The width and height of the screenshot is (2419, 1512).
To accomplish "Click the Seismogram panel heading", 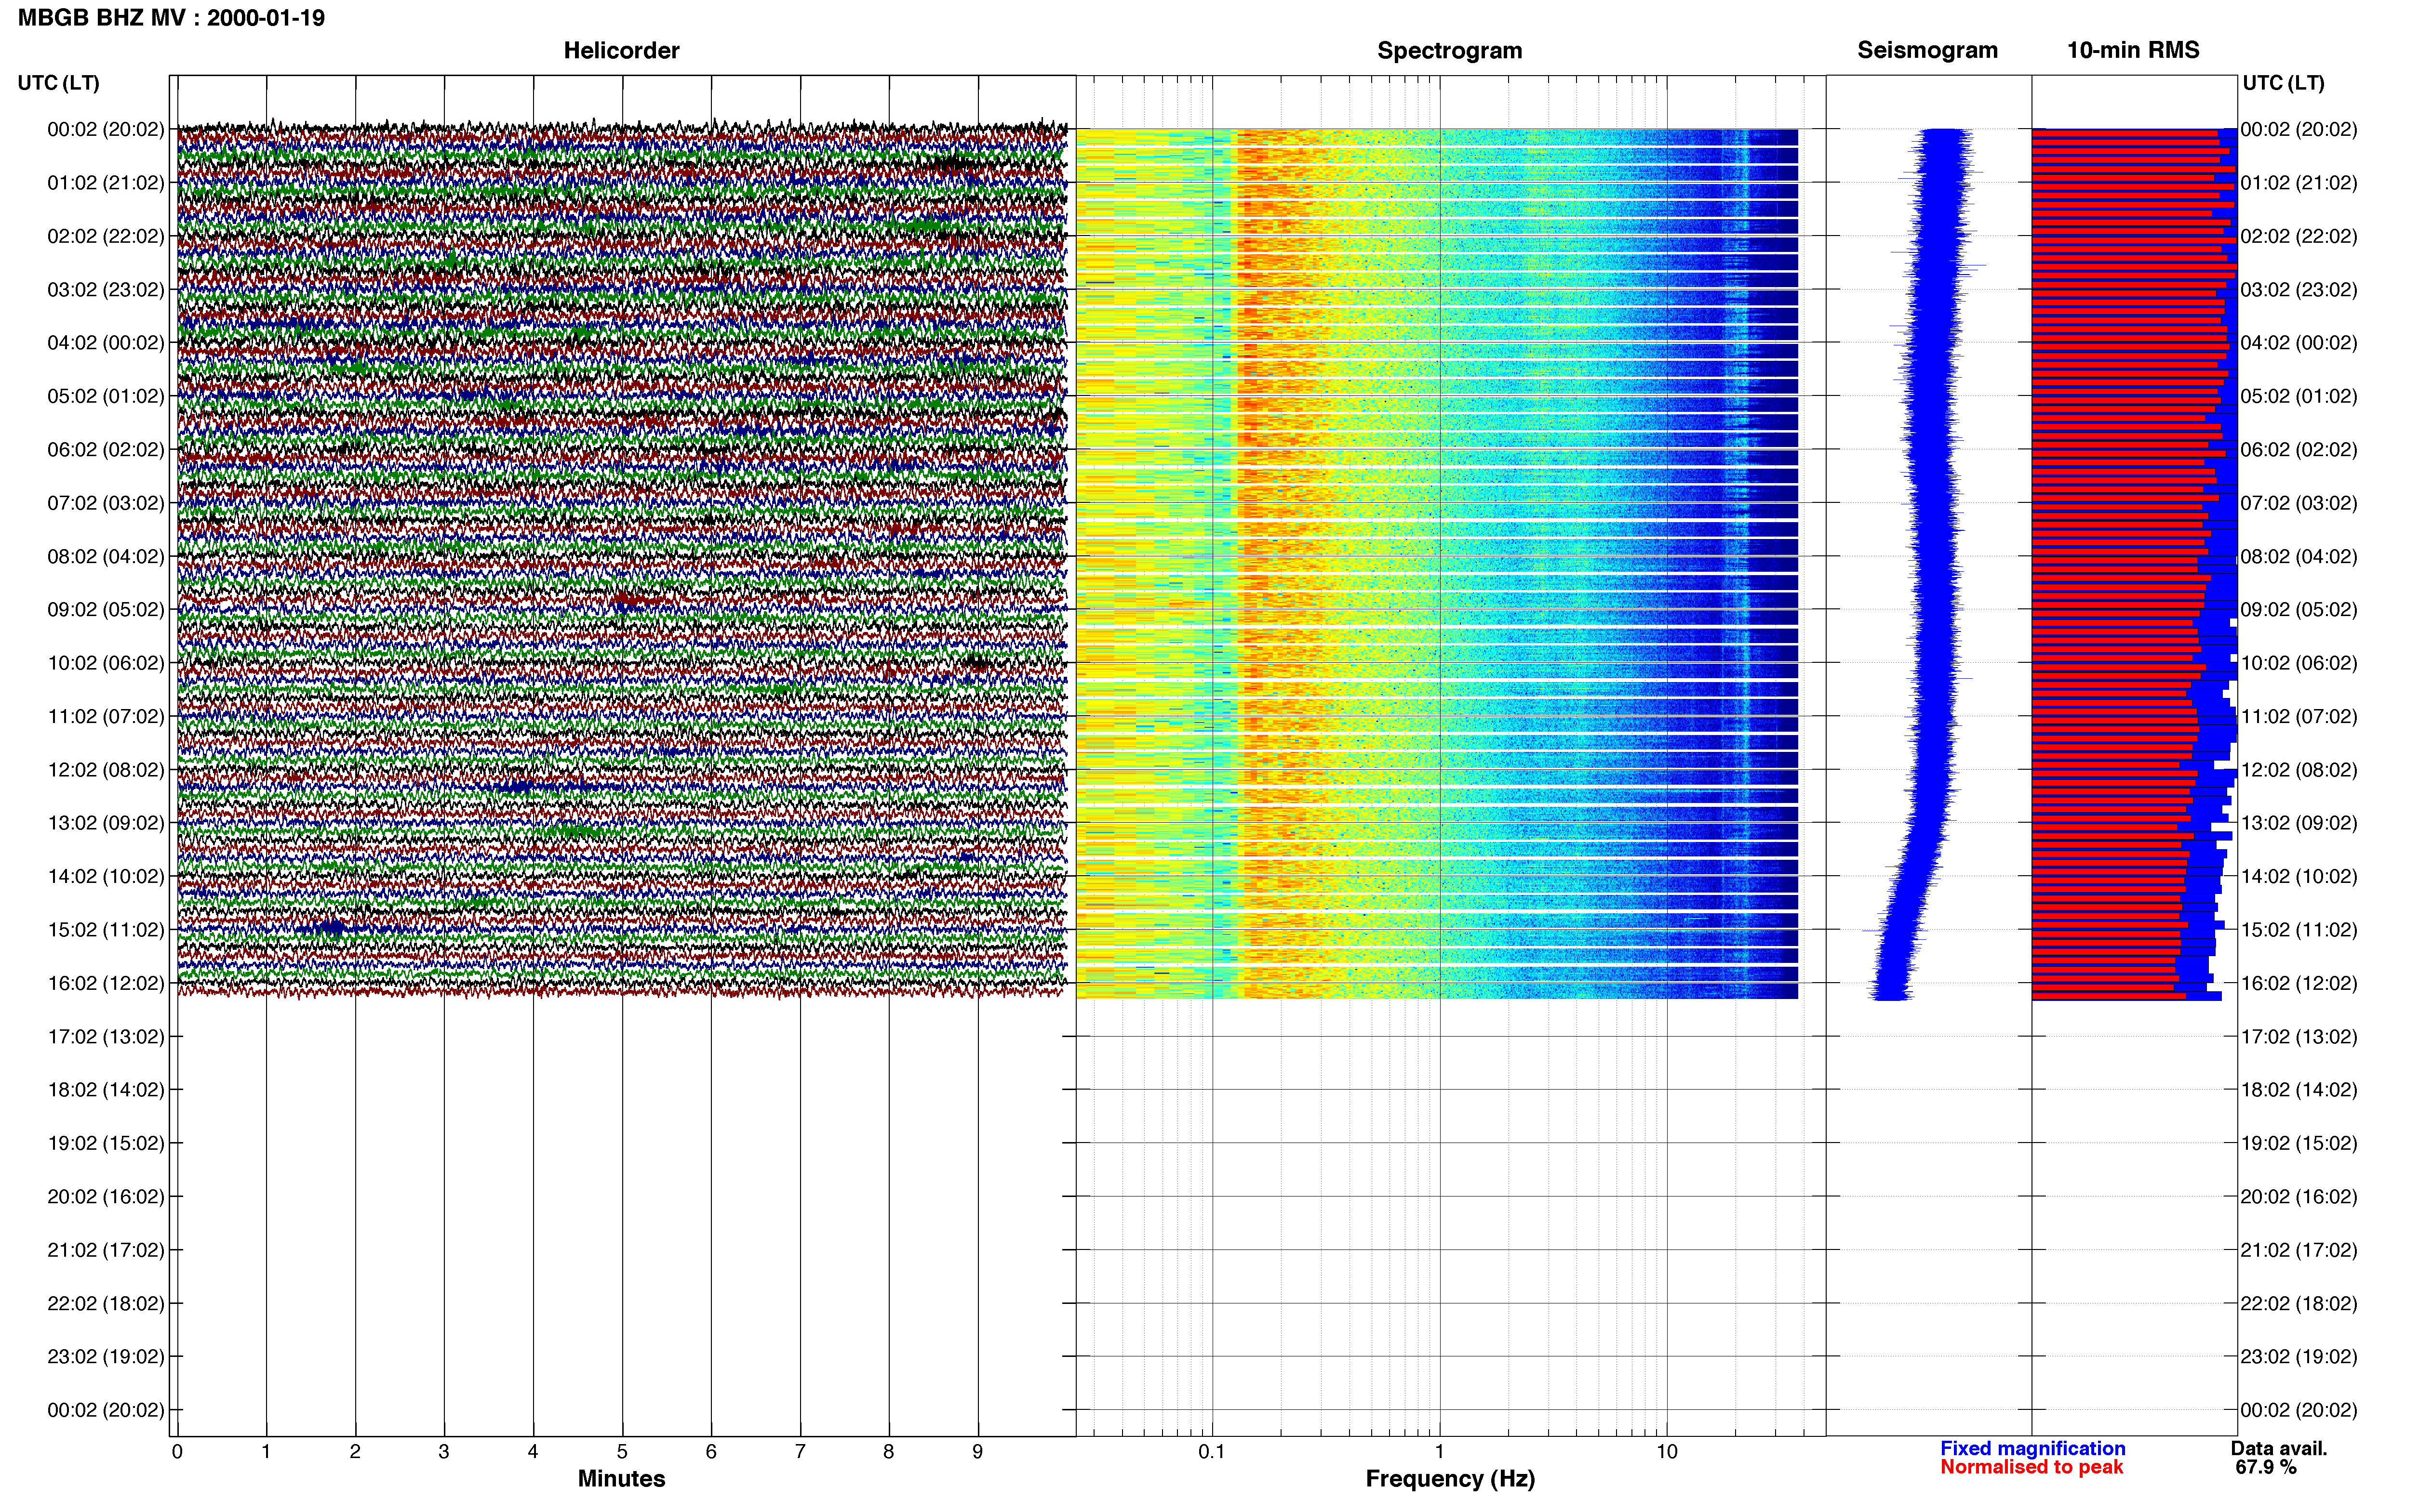I will (1927, 50).
